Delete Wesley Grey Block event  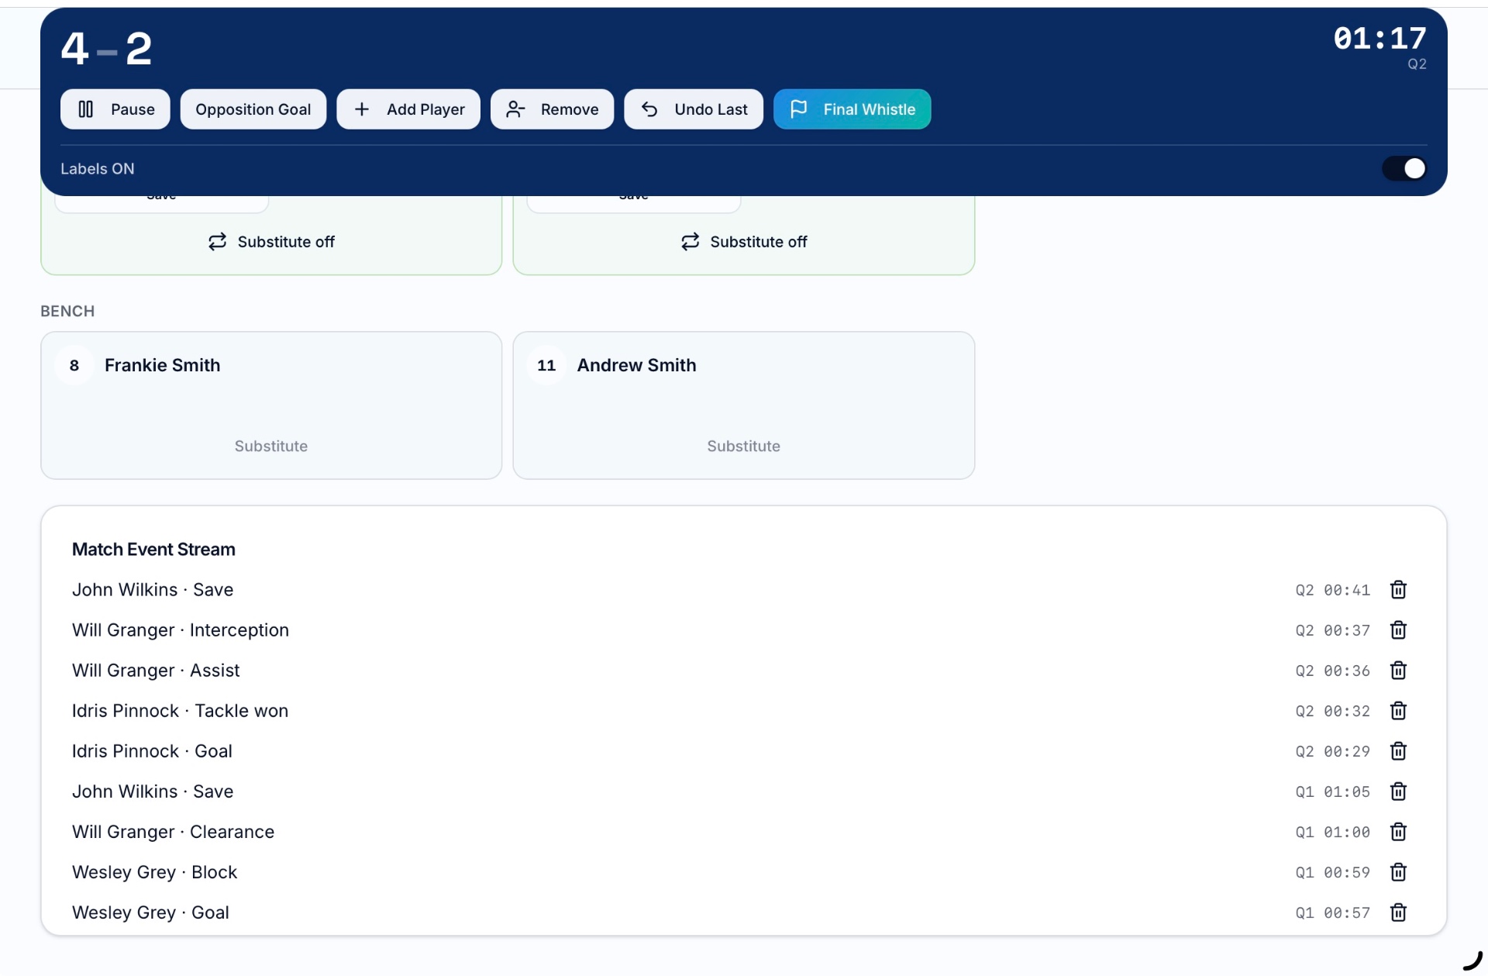[1398, 872]
